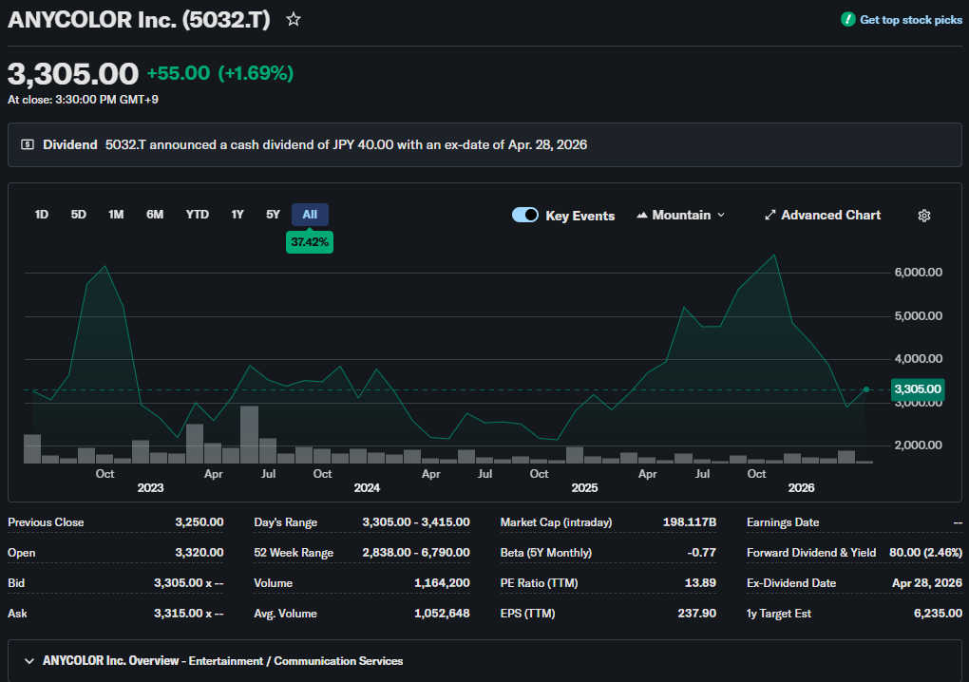
Task: Select the YTD time range
Action: [x=198, y=215]
